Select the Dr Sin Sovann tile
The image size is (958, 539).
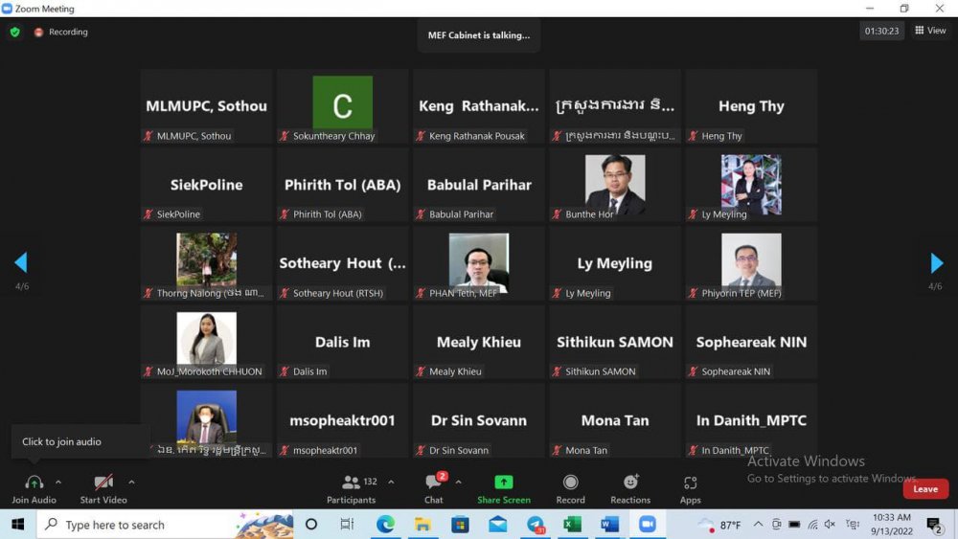pyautogui.click(x=478, y=420)
